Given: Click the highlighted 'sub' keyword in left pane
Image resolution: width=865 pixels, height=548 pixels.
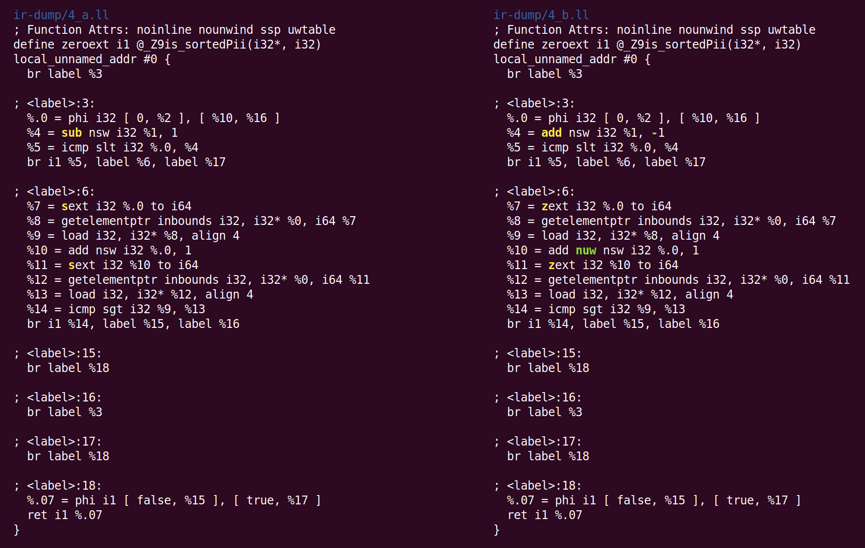Looking at the screenshot, I should [x=72, y=133].
